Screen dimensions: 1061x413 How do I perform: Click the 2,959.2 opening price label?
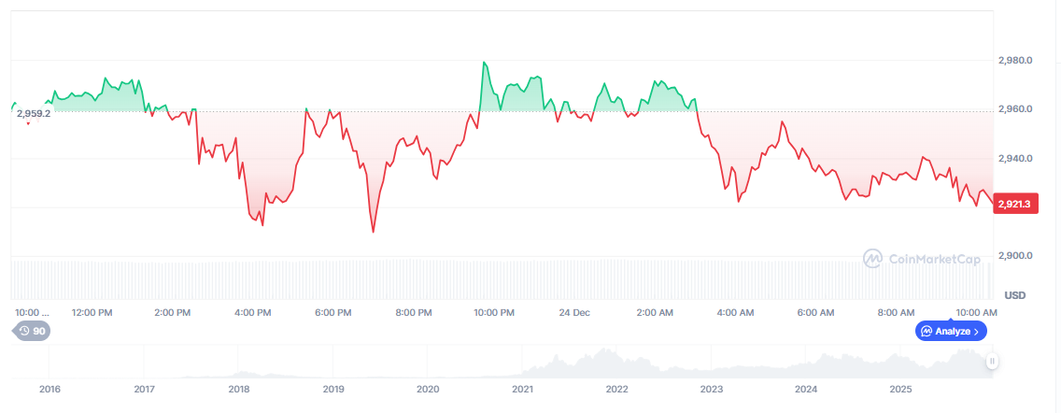tap(34, 114)
